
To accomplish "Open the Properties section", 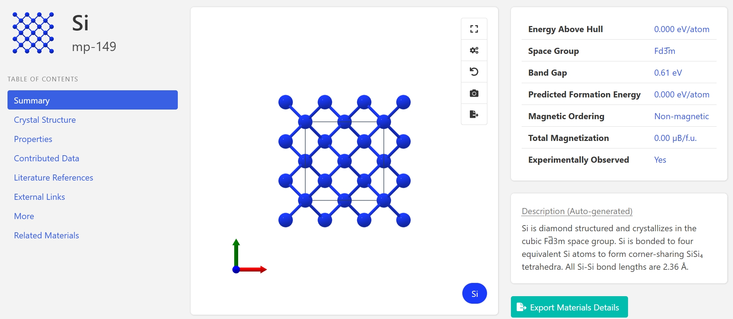I will (33, 139).
